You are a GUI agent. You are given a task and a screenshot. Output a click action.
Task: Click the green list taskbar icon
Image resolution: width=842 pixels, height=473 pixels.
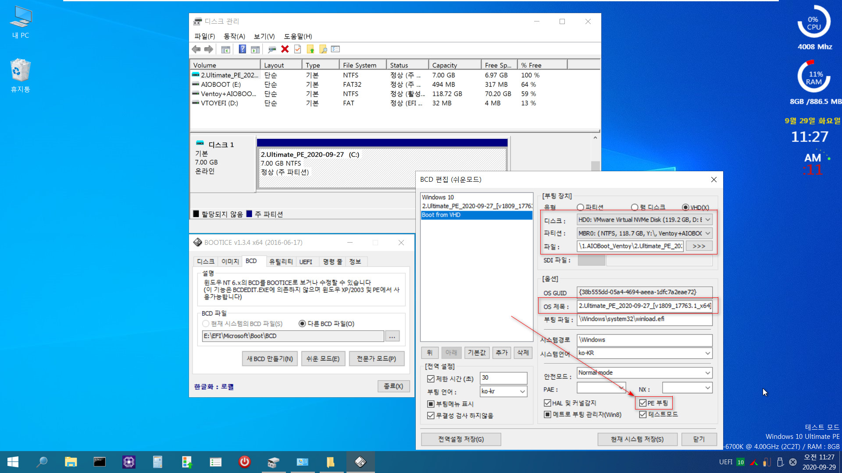click(x=215, y=462)
